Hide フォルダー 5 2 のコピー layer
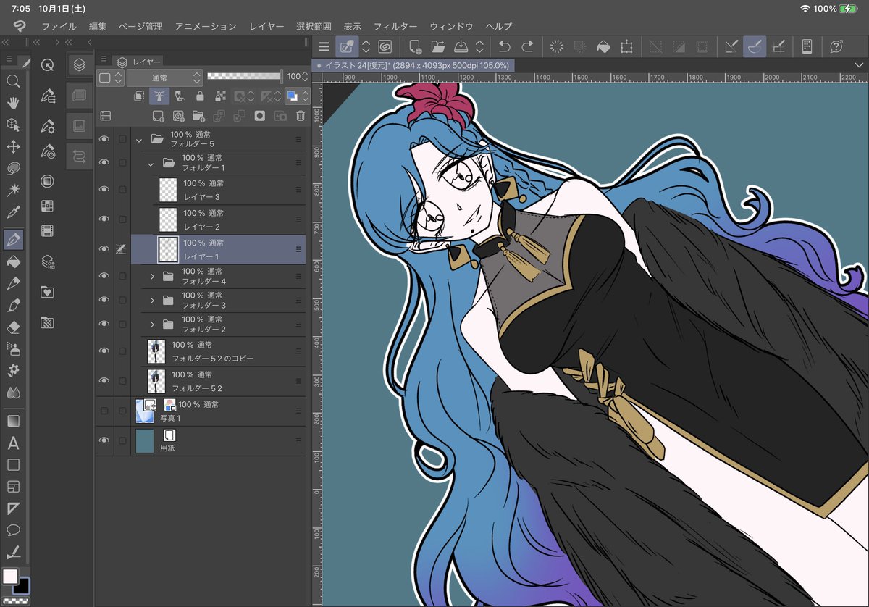869x607 pixels. pyautogui.click(x=104, y=351)
